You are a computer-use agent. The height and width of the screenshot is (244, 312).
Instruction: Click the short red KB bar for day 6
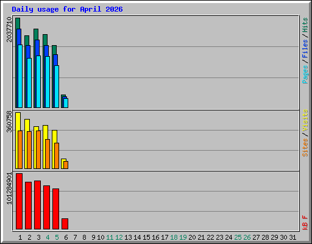tap(65, 224)
